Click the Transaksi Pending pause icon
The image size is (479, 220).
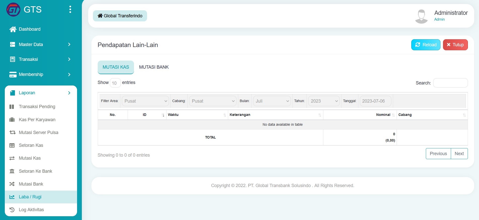(12, 107)
